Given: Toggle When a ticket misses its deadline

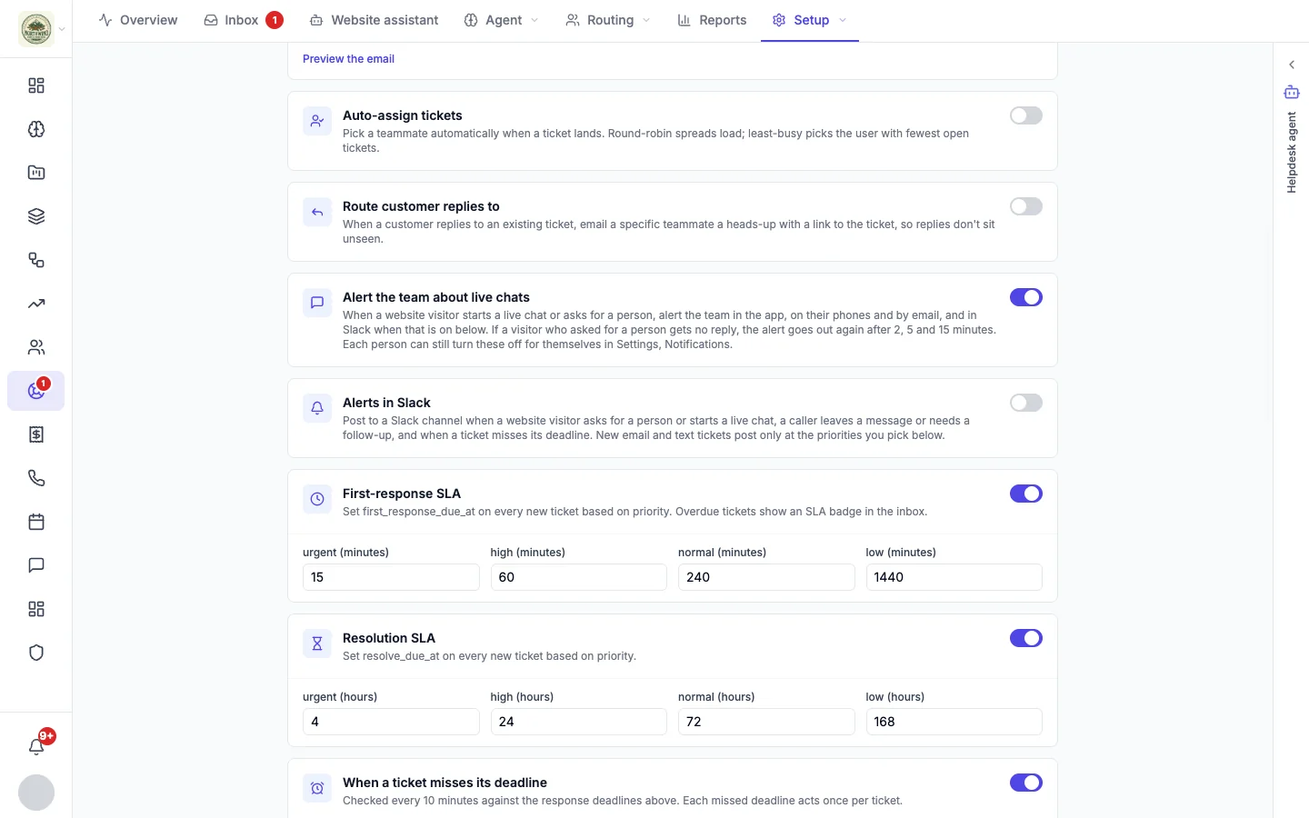Looking at the screenshot, I should pos(1026,783).
